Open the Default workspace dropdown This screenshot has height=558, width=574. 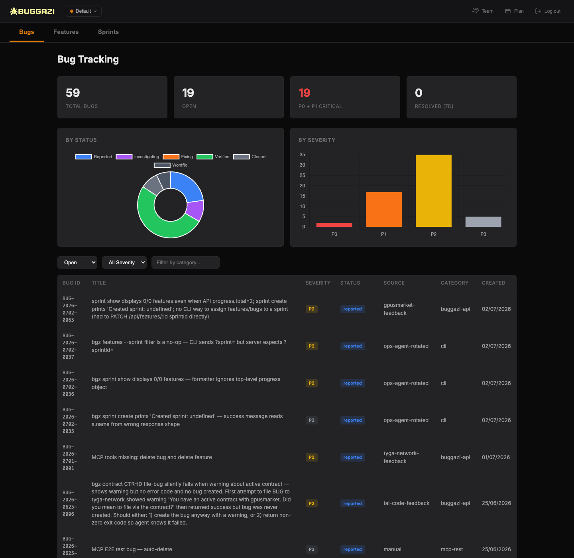84,11
